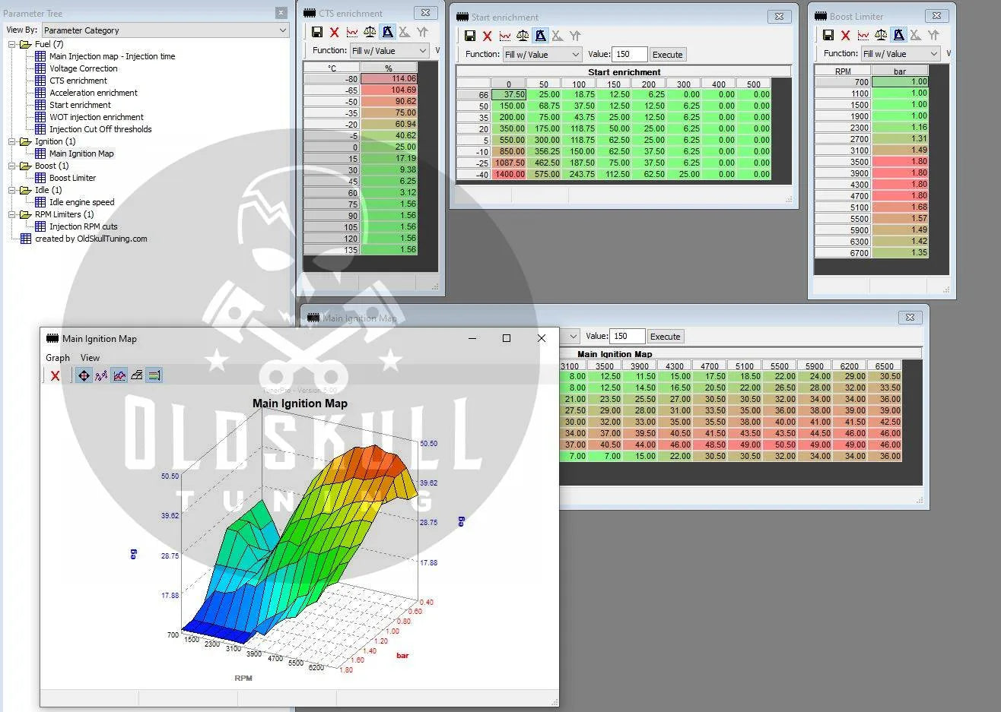The height and width of the screenshot is (712, 1001).
Task: Click the greyed X-axis icon in CTS enrichment toolbar
Action: [404, 32]
